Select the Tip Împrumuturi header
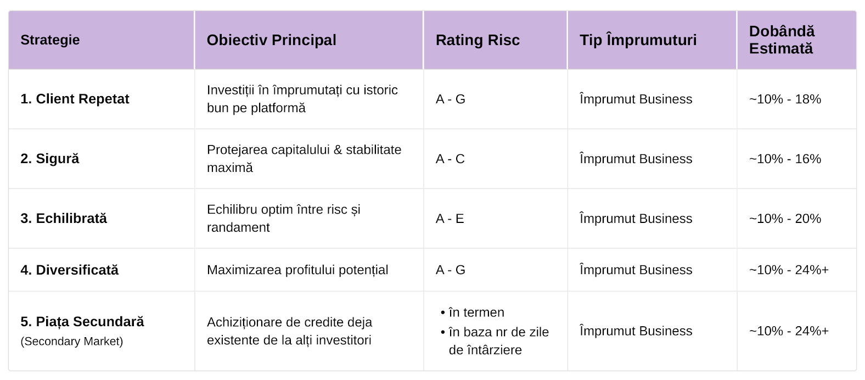Screen dimensions: 865x380 (x=638, y=40)
